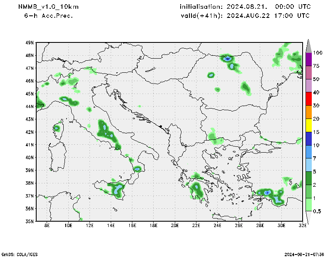Click the red band in the precipitation legend
Viewport: 333px width, 257px height.
pyautogui.click(x=309, y=99)
